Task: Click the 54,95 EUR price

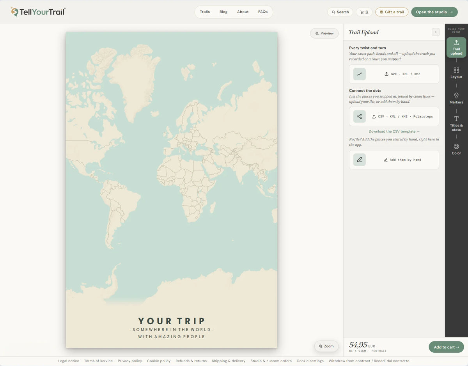Action: pos(362,345)
